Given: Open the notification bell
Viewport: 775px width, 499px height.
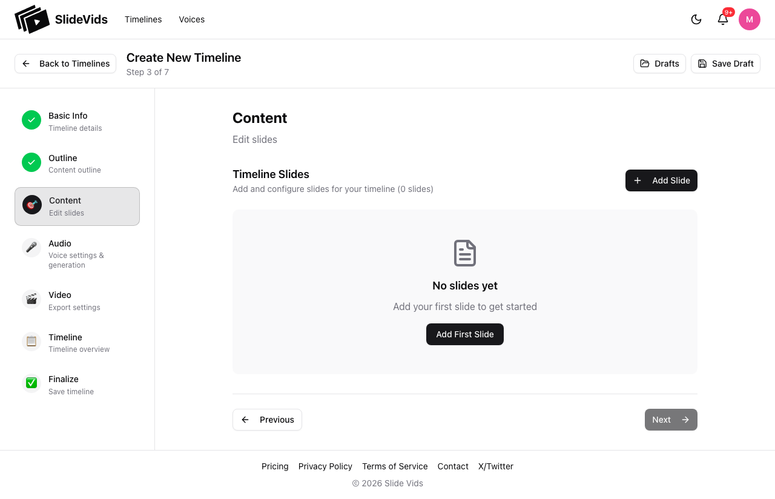Looking at the screenshot, I should click(x=723, y=19).
